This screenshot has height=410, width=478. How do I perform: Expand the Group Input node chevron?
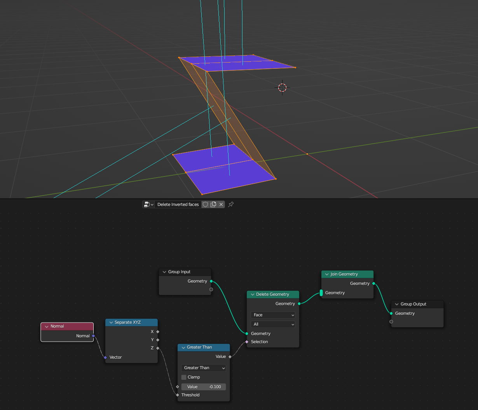(164, 272)
